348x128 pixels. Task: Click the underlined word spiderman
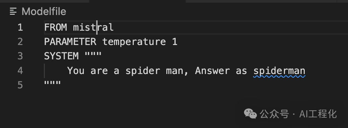coord(279,71)
